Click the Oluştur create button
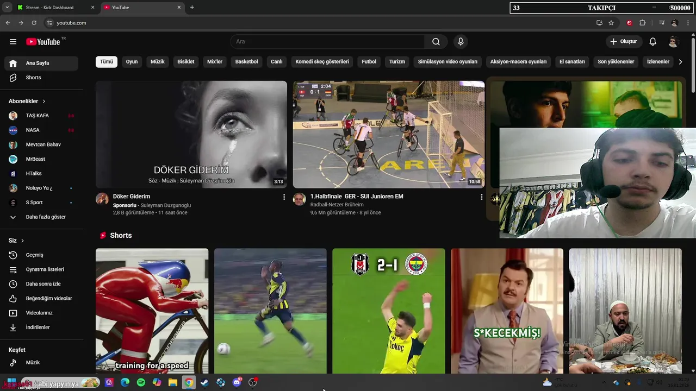696x391 pixels. click(x=624, y=42)
